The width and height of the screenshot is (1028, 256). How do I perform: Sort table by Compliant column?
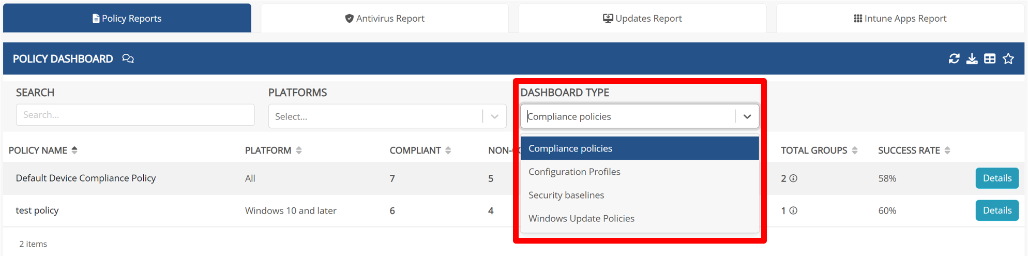(x=448, y=150)
